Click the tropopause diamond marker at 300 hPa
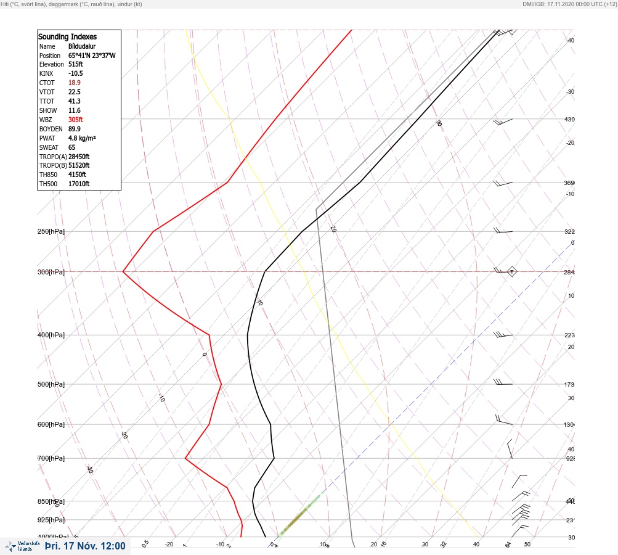The image size is (618, 555). coord(511,272)
